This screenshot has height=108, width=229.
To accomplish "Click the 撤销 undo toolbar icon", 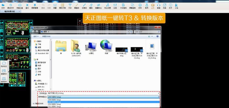I will (x=43, y=6).
